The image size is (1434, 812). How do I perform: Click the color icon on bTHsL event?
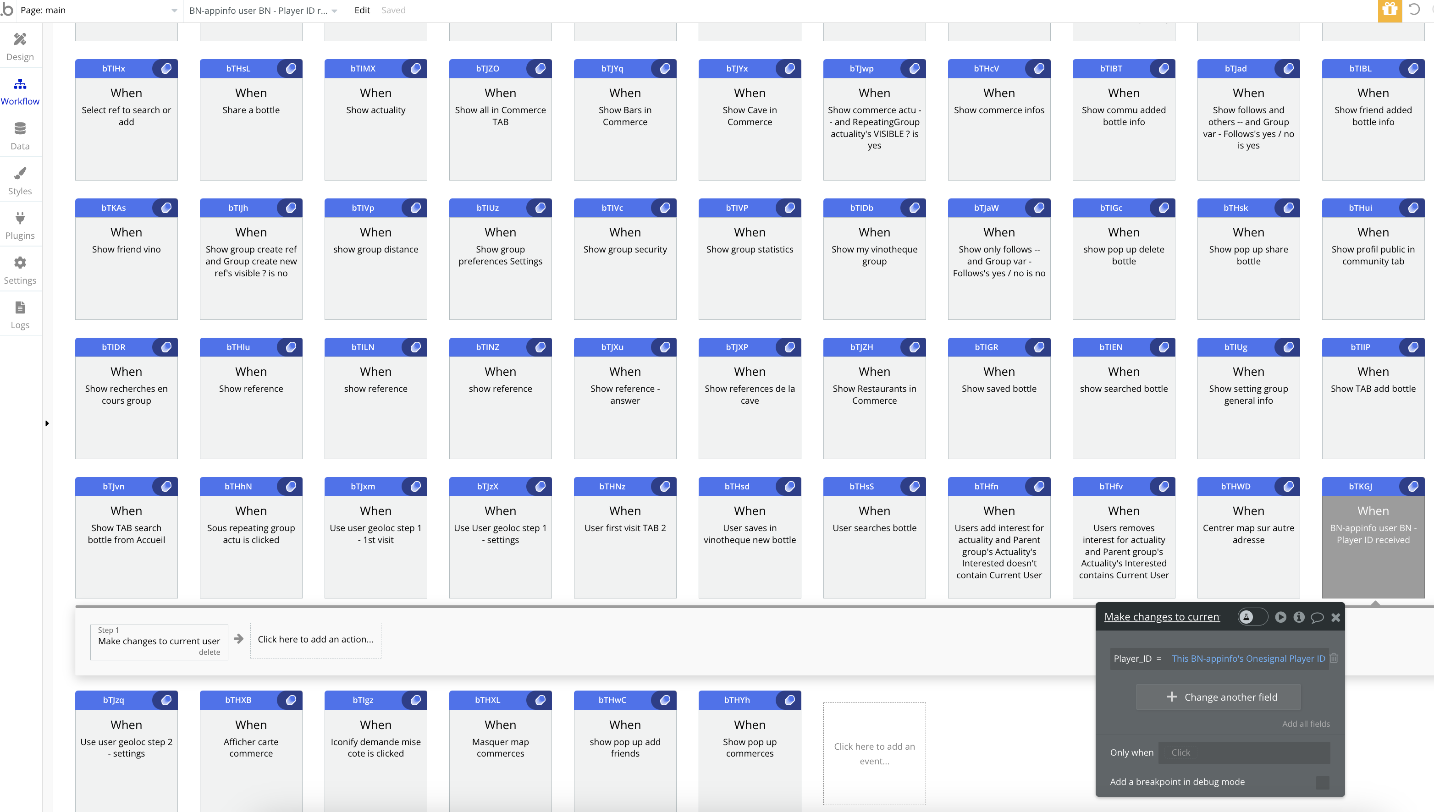[291, 69]
